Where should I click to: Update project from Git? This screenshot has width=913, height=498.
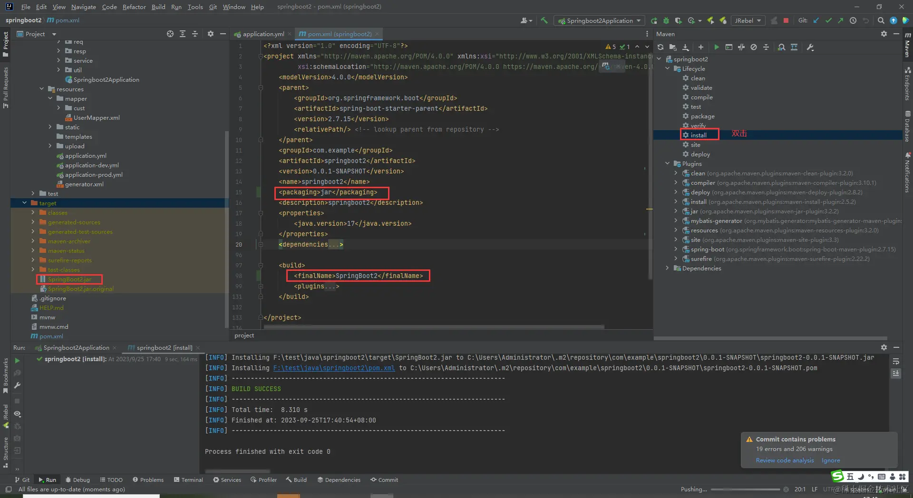point(816,20)
